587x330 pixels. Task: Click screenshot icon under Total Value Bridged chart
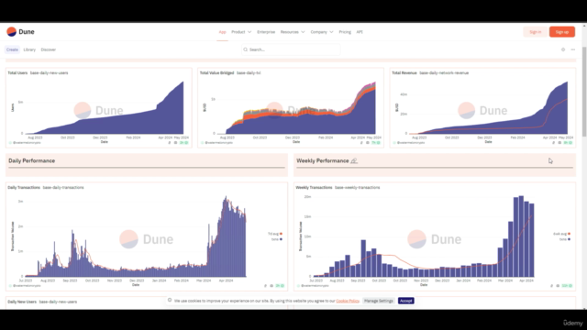368,143
